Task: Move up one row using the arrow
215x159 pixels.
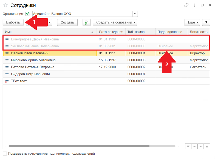Action: pyautogui.click(x=194, y=146)
